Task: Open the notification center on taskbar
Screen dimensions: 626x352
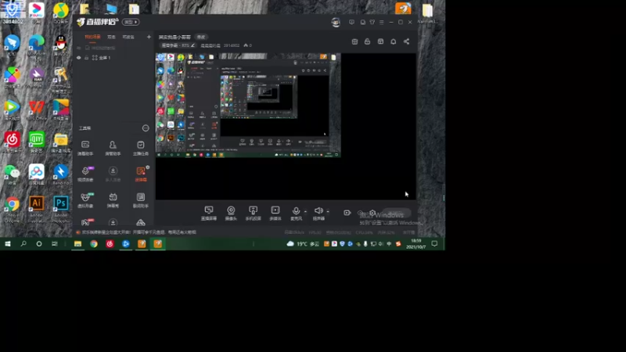Action: pos(434,244)
